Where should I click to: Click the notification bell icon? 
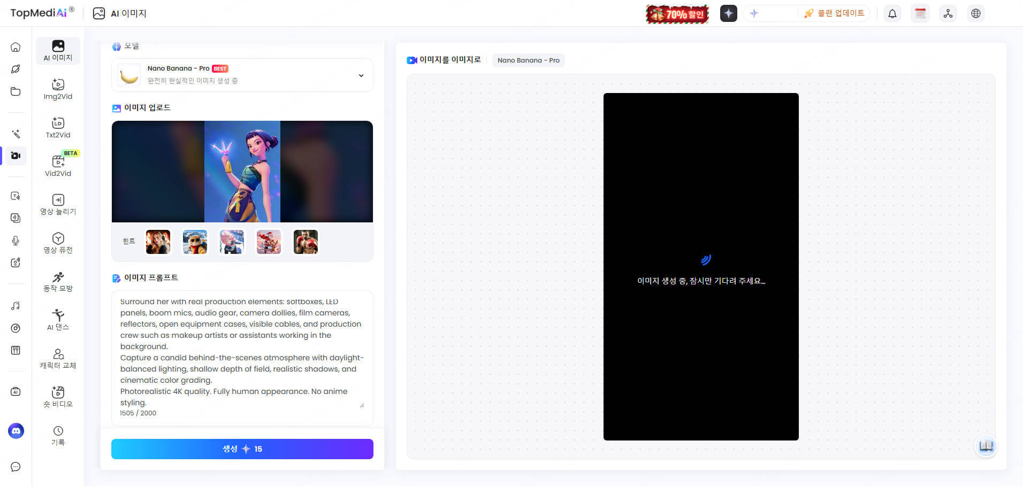[x=892, y=13]
